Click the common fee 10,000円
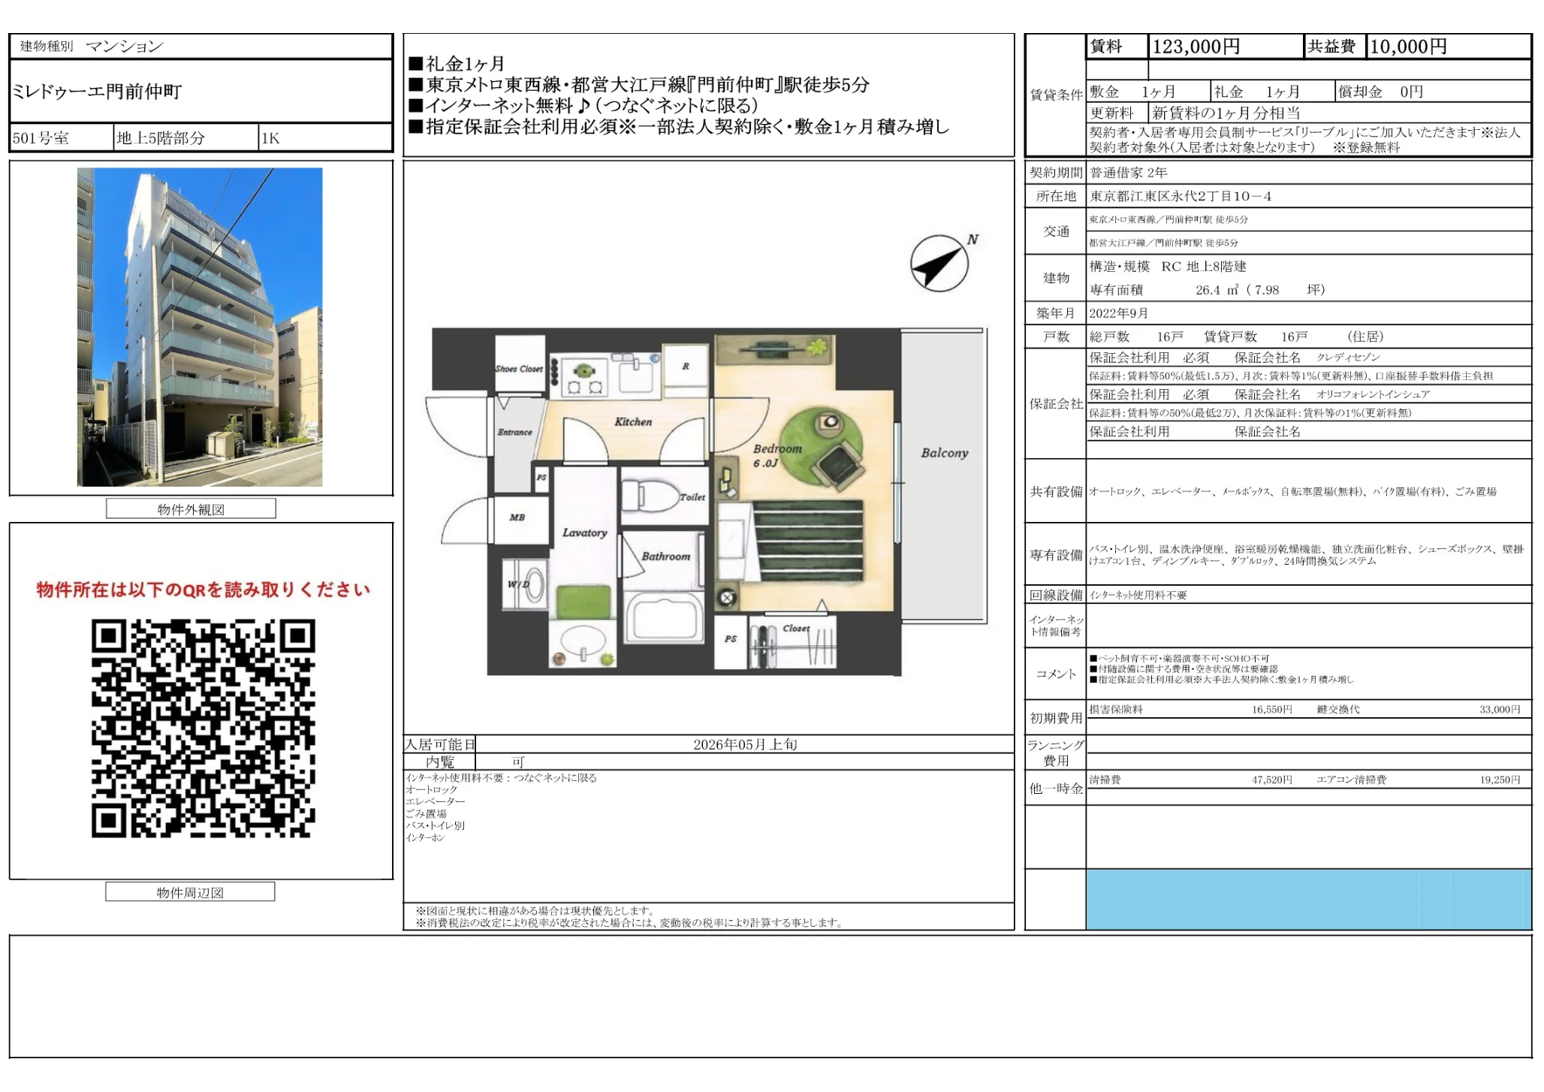The width and height of the screenshot is (1544, 1092). 1408,47
